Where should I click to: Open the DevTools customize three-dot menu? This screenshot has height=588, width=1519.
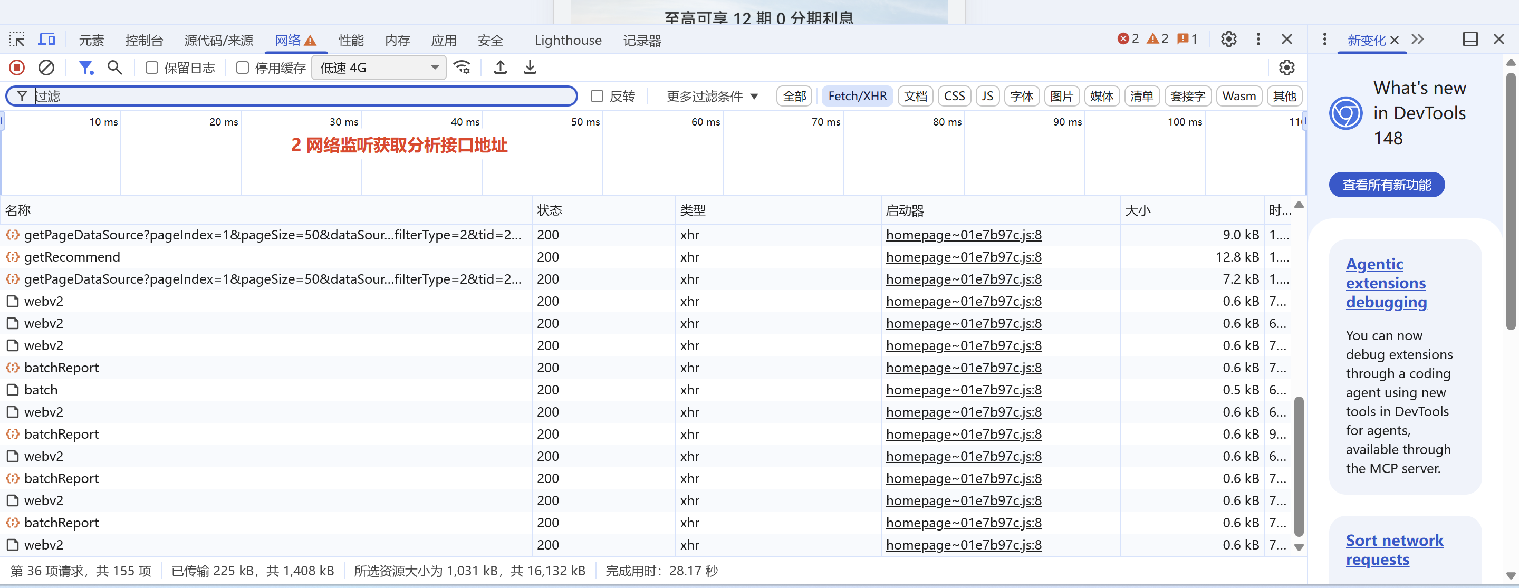click(1258, 40)
